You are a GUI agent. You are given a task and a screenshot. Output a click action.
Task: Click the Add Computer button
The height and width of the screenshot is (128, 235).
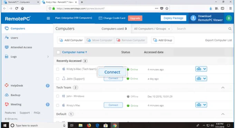pos(71,40)
